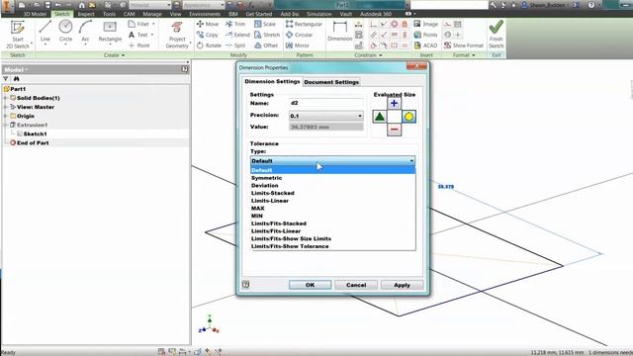This screenshot has width=633, height=356.
Task: Create a Circular pattern
Action: click(x=299, y=35)
